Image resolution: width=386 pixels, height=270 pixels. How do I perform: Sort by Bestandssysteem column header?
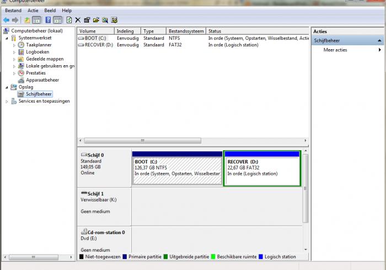tap(186, 31)
